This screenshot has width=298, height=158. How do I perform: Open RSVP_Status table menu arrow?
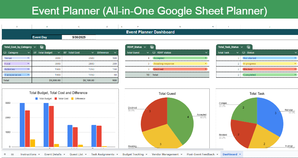pos(145,47)
